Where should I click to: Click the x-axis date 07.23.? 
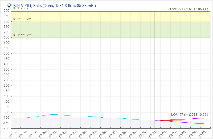(73, 134)
